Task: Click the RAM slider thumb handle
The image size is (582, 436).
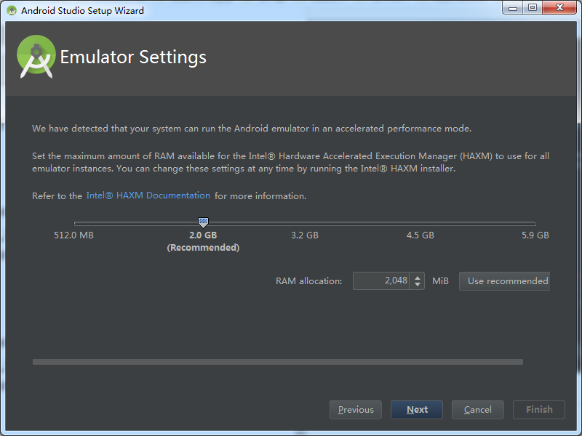Action: point(203,222)
